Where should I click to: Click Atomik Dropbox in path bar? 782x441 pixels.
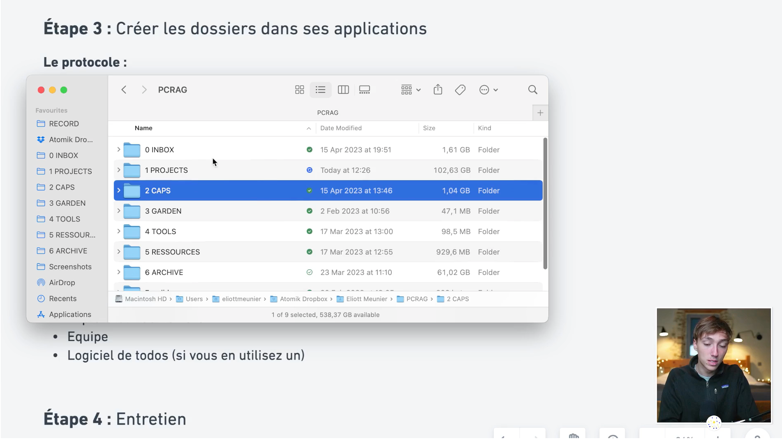coord(303,299)
